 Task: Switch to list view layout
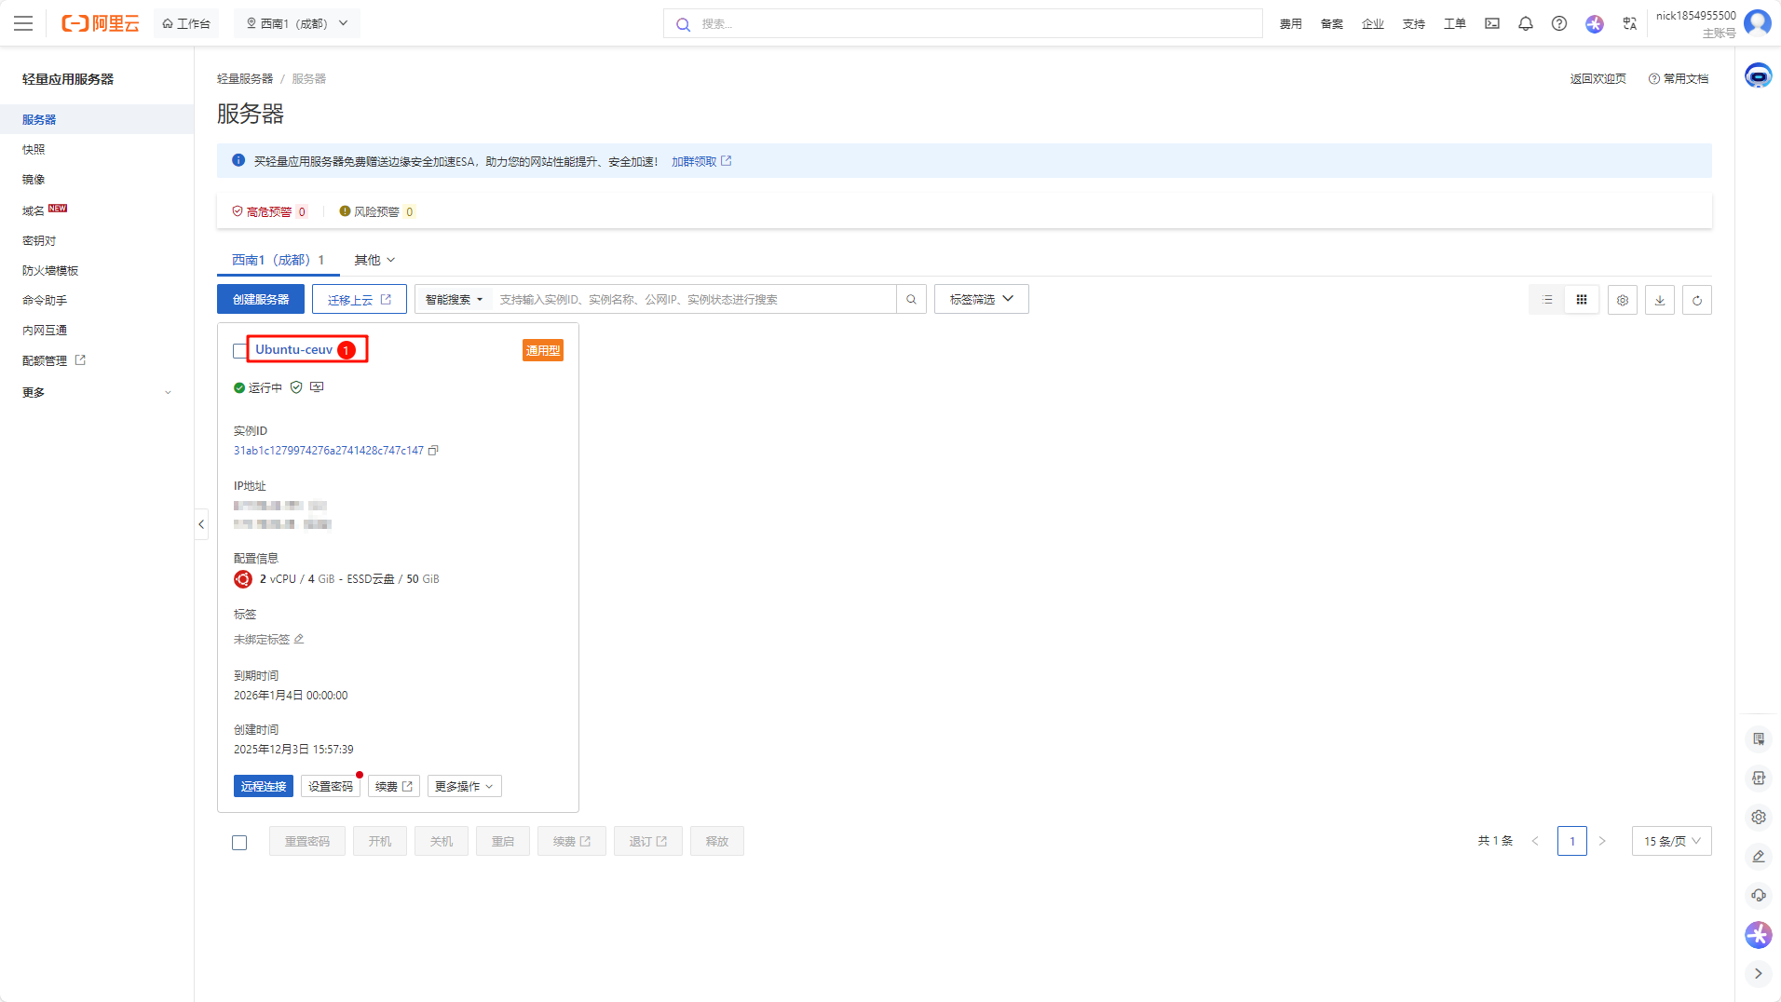pyautogui.click(x=1547, y=300)
